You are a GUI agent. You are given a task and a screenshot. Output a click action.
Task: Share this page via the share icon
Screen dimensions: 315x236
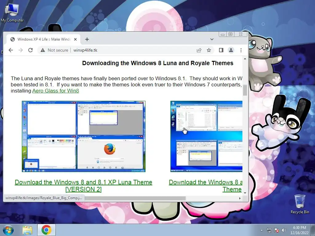tap(199, 50)
